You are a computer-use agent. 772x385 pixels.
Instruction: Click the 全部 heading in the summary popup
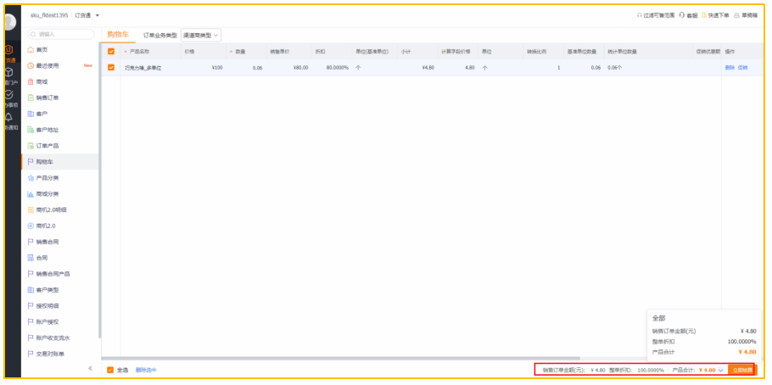659,319
